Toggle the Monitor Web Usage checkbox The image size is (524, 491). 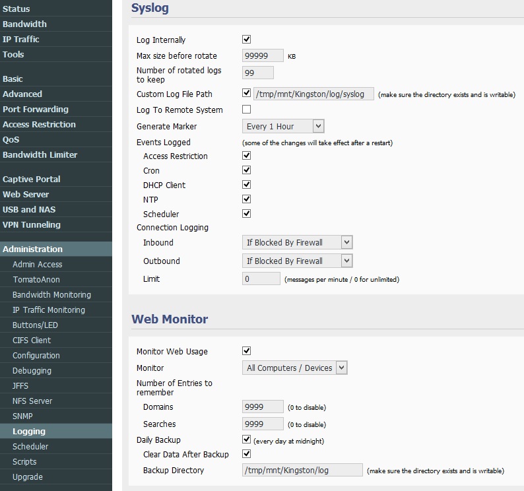click(x=246, y=351)
